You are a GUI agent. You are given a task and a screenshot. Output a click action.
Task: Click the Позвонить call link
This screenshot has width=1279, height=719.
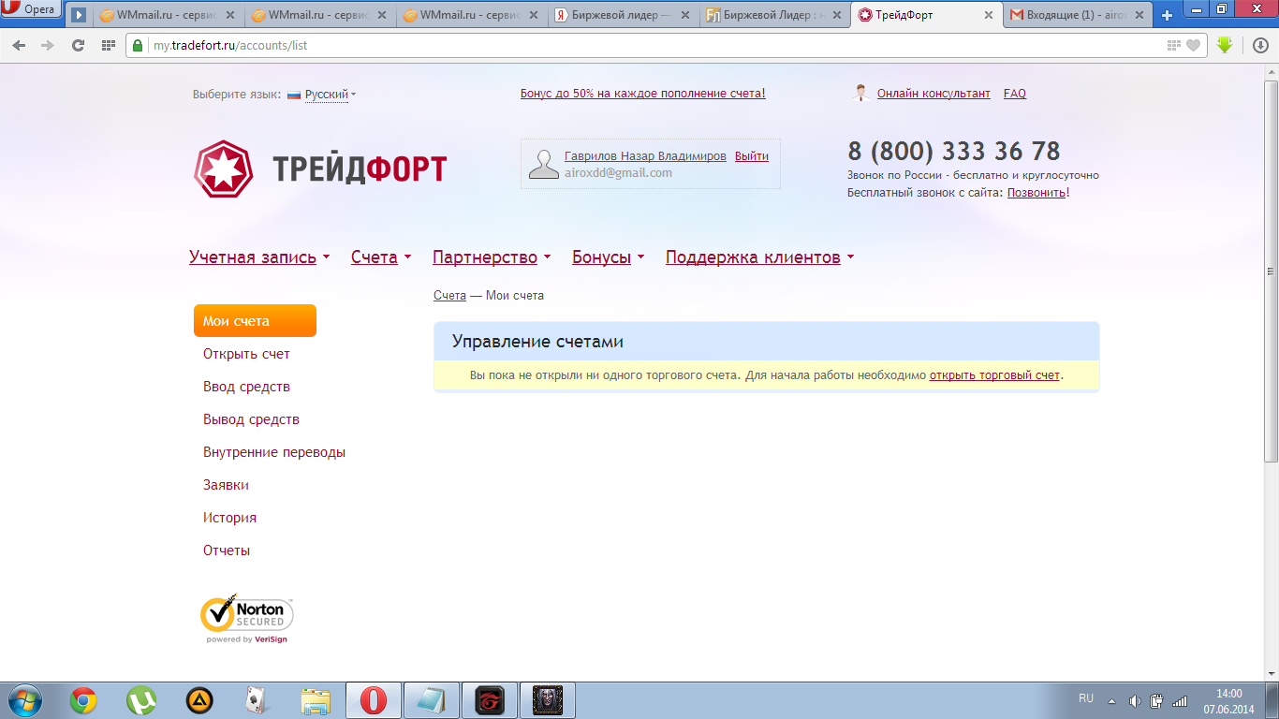point(1036,193)
